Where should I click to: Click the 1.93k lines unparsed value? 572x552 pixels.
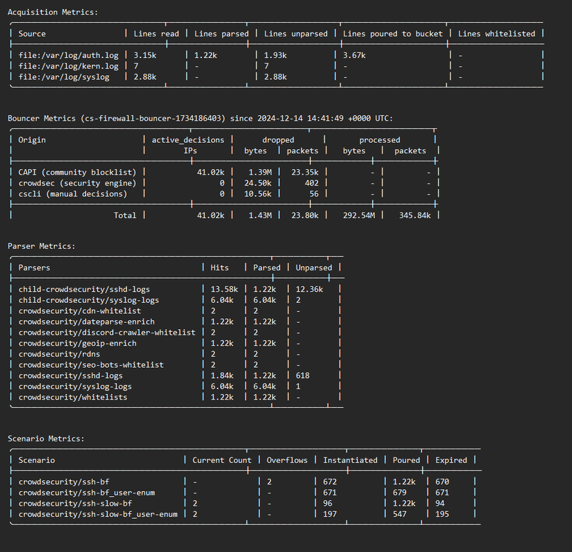(276, 55)
